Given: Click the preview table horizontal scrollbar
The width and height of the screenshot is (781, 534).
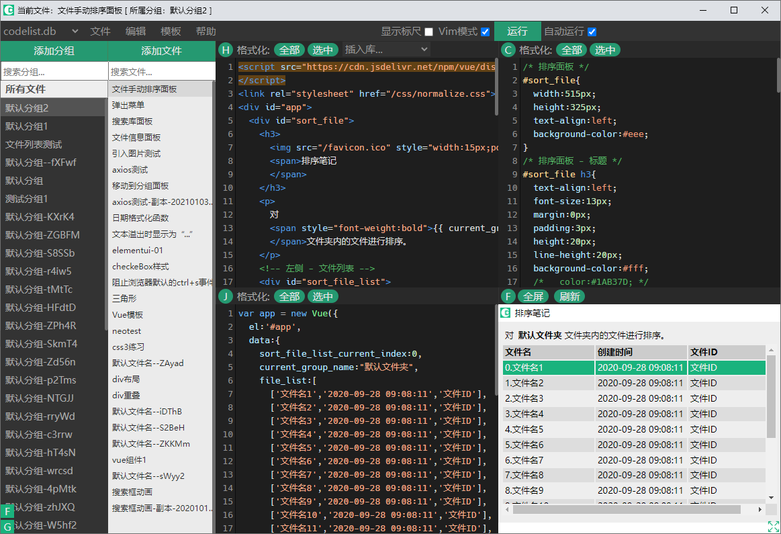Looking at the screenshot, I should pos(627,510).
